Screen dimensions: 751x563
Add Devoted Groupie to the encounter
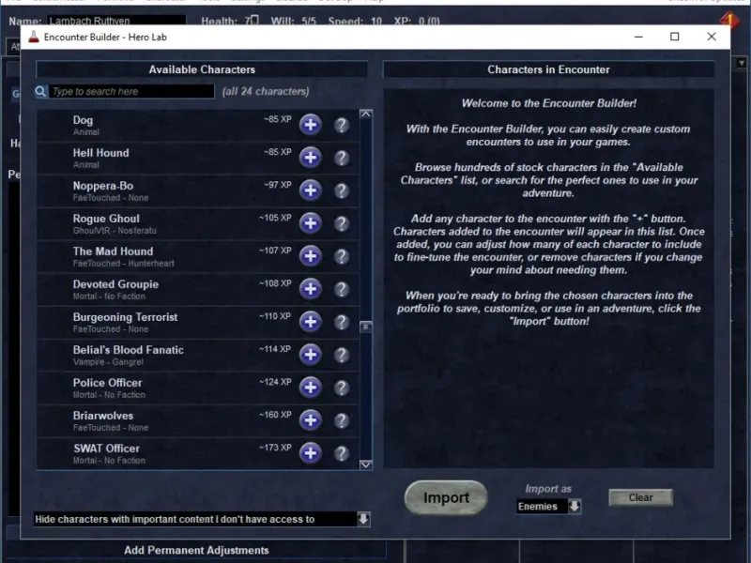tap(311, 289)
